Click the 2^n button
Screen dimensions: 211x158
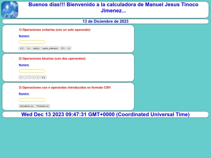point(63,48)
